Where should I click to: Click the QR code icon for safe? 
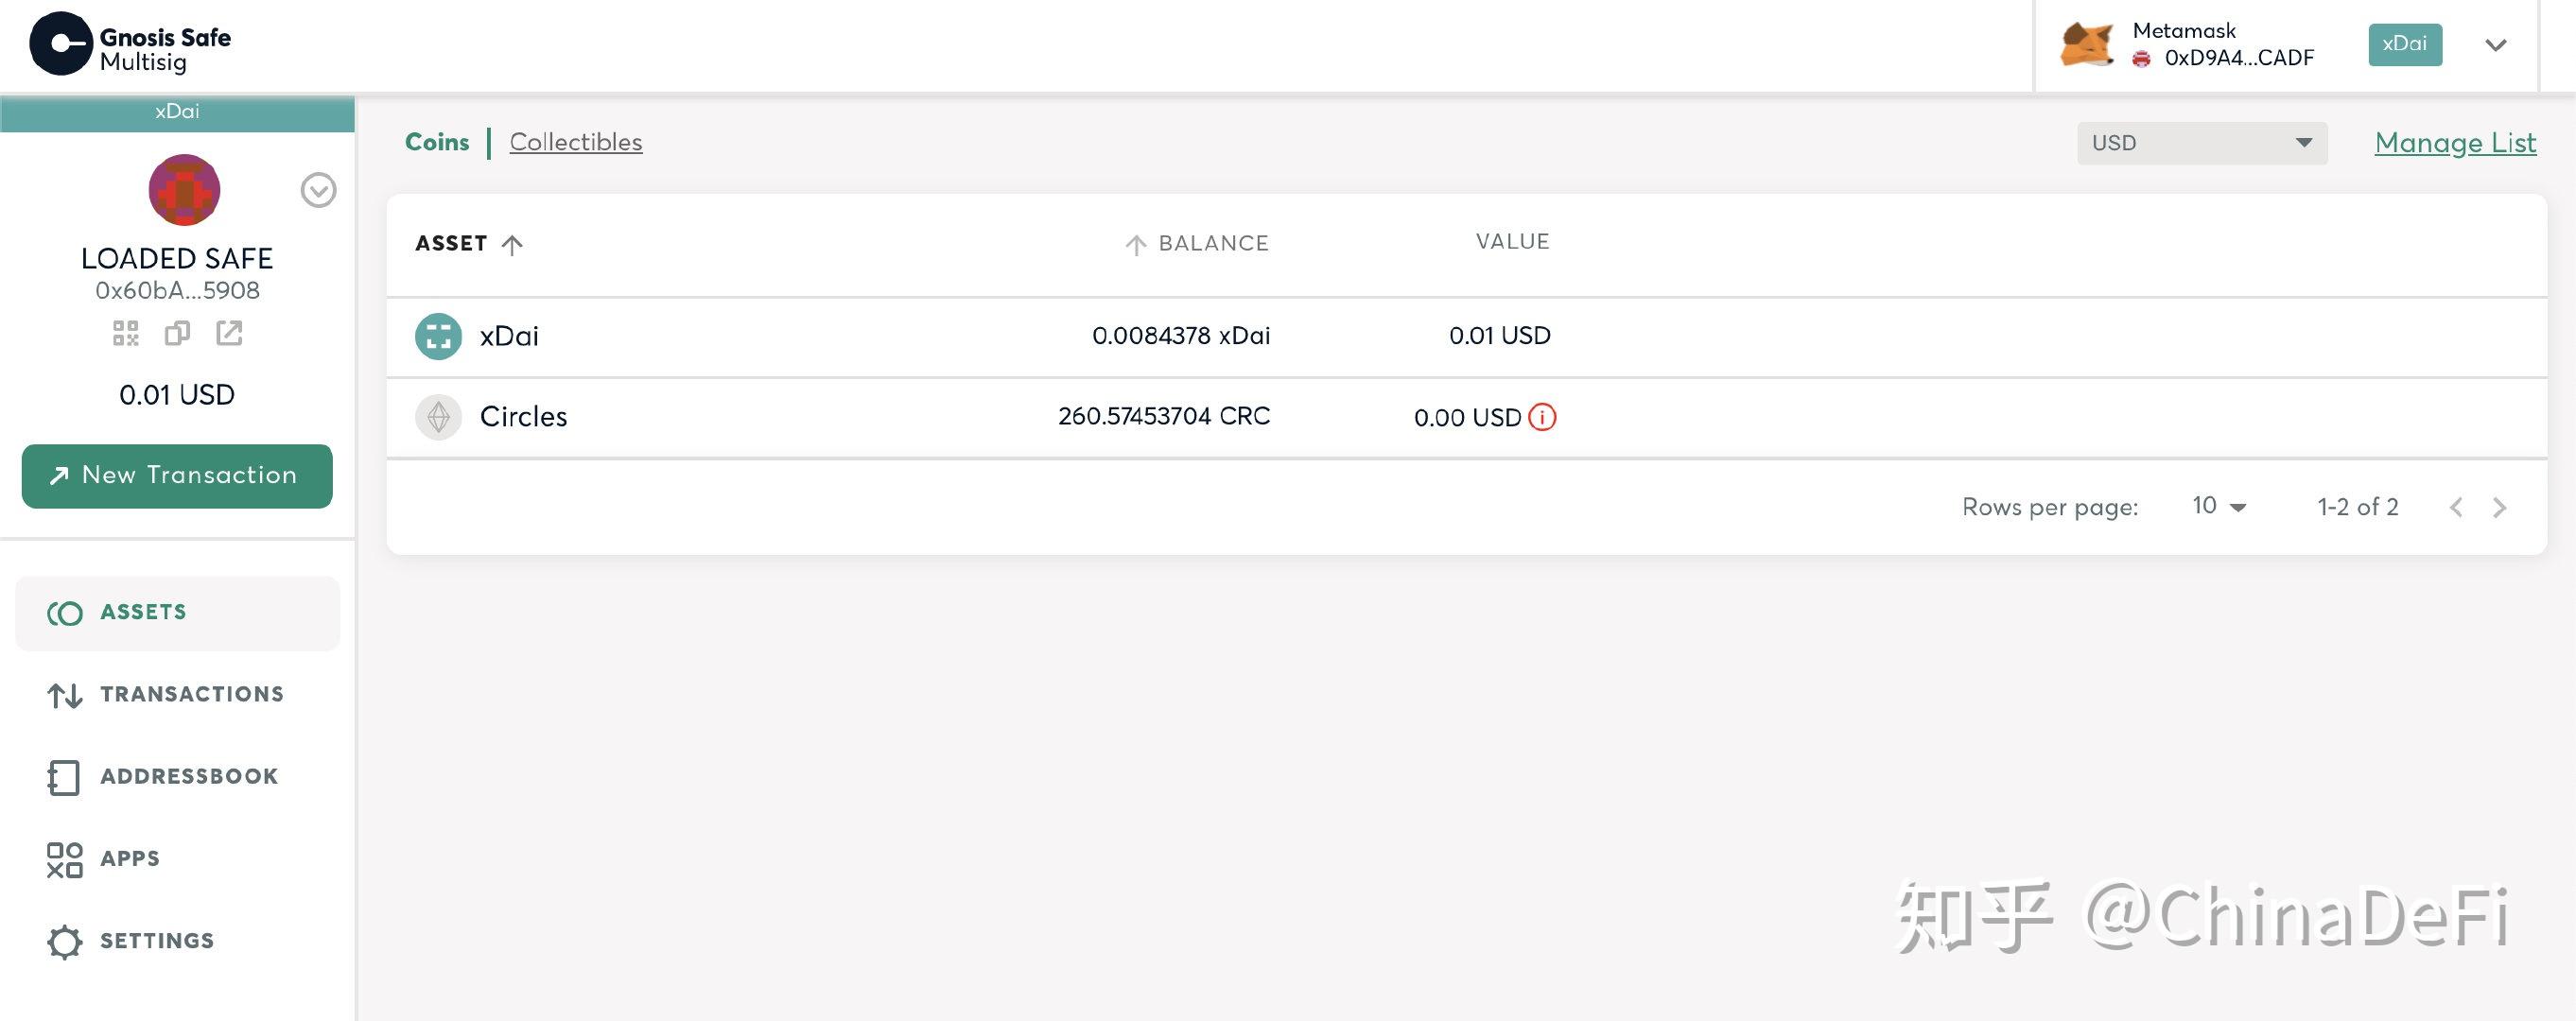125,332
